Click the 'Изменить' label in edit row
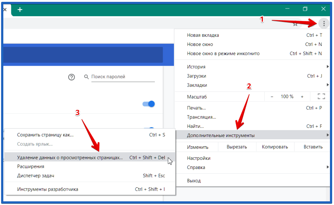The image size is (334, 205). coord(198,147)
